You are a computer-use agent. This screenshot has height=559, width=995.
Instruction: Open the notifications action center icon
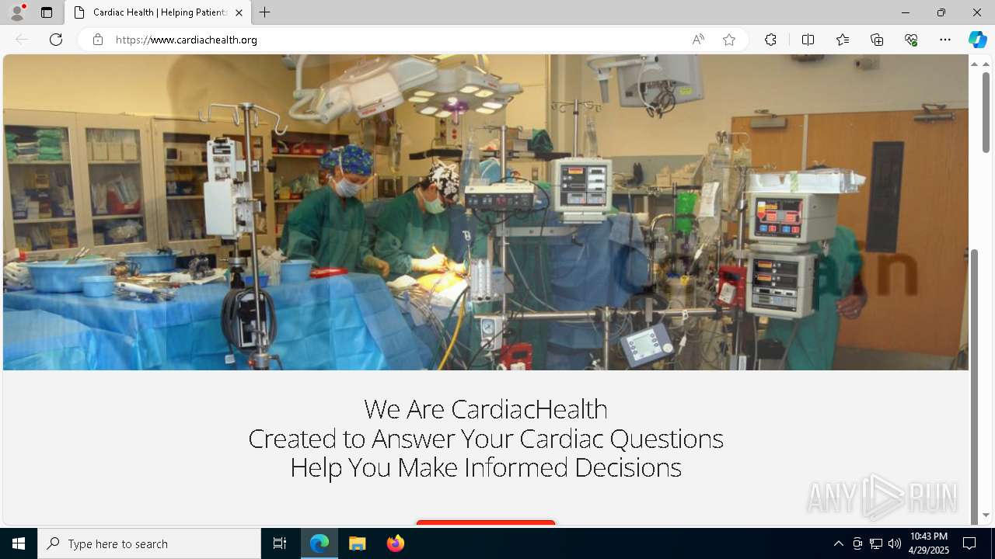click(x=969, y=543)
